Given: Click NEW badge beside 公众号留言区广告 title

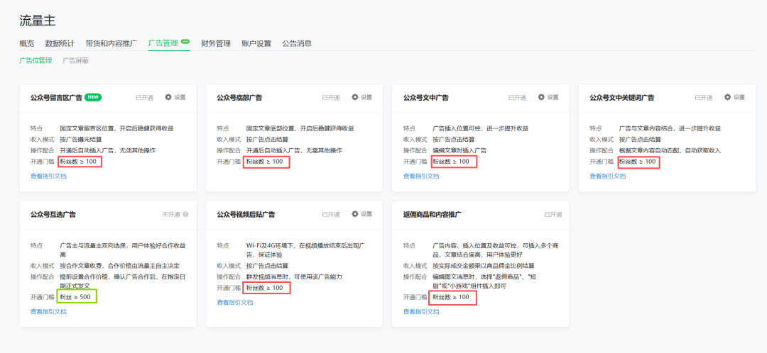Looking at the screenshot, I should (x=94, y=97).
